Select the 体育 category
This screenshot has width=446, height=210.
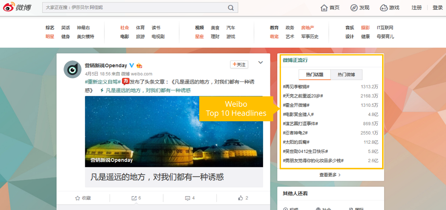[140, 28]
